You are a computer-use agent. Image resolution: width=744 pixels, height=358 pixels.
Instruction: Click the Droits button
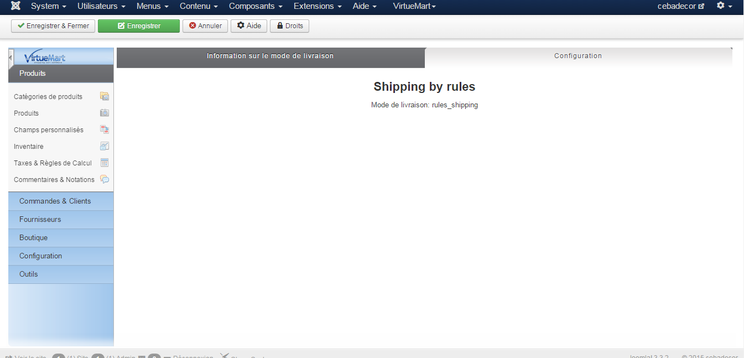(289, 26)
